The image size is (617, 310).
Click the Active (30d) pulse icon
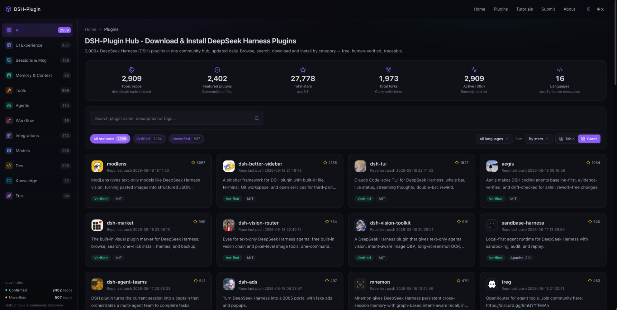pos(474,70)
